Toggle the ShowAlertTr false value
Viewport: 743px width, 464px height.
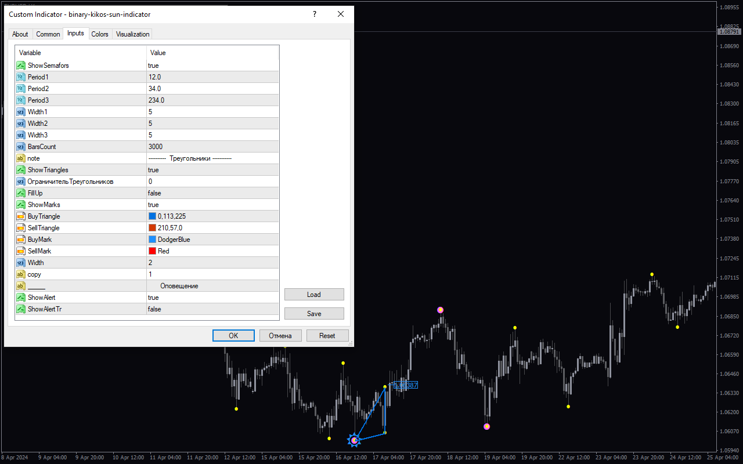tap(212, 309)
